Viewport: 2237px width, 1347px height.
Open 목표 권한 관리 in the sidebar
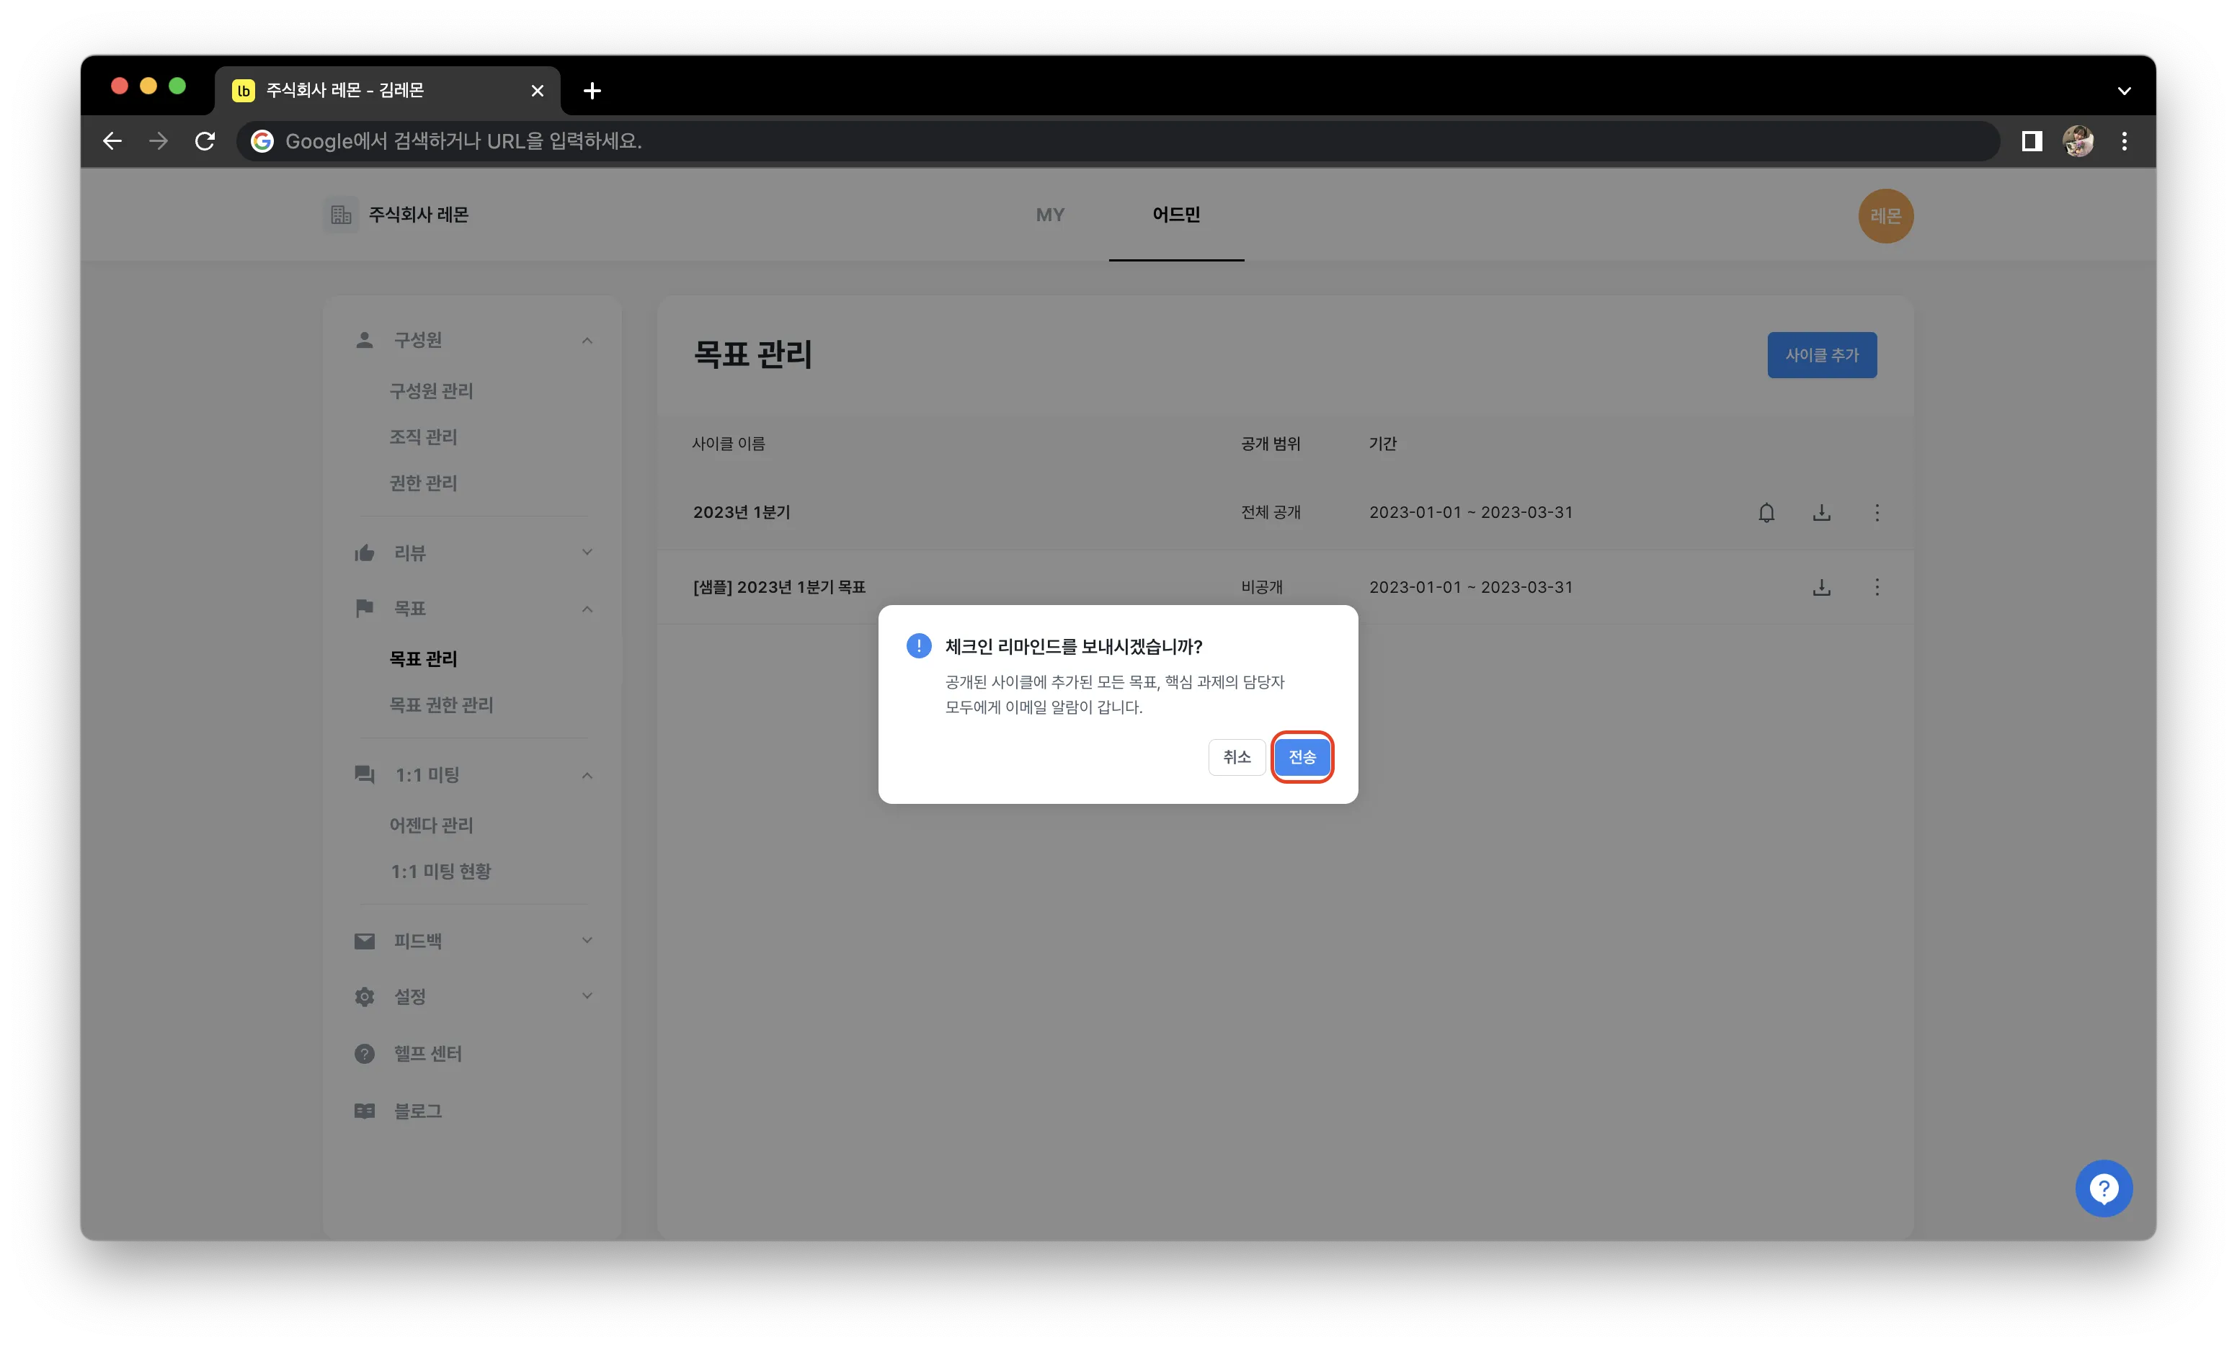(441, 704)
